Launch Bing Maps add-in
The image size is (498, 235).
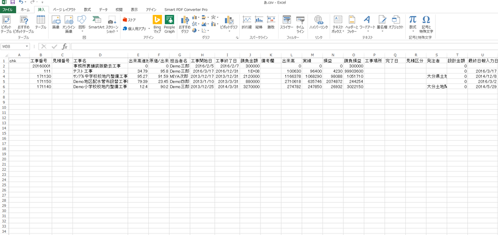click(x=157, y=24)
